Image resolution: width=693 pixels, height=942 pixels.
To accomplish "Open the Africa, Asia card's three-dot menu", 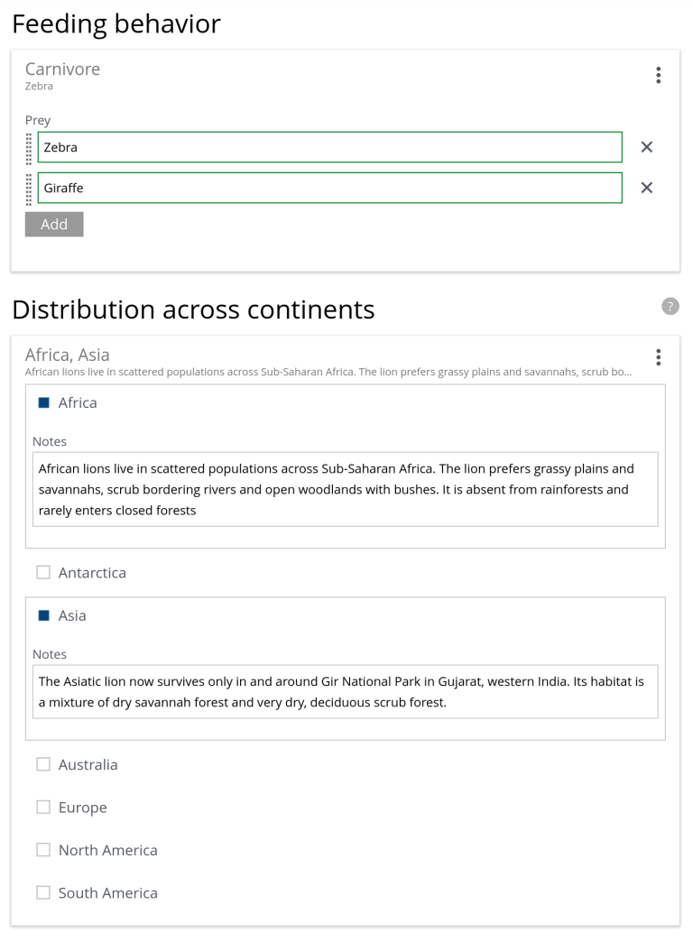I will tap(658, 357).
